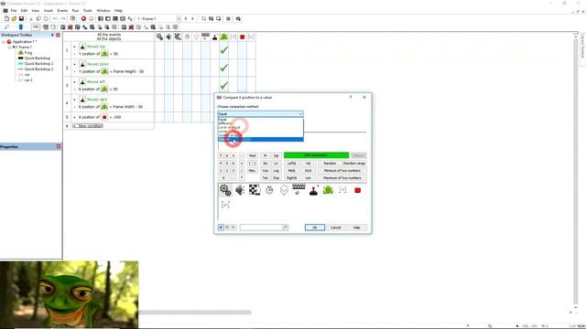Open the Edit menu
This screenshot has width=586, height=329.
pyautogui.click(x=24, y=10)
